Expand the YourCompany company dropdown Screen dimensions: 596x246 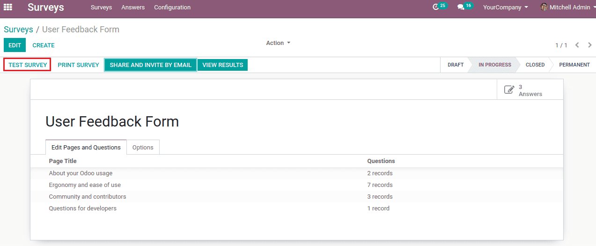point(506,7)
